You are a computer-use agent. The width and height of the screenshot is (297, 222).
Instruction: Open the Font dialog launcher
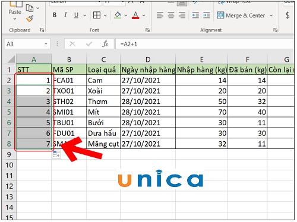[147, 30]
